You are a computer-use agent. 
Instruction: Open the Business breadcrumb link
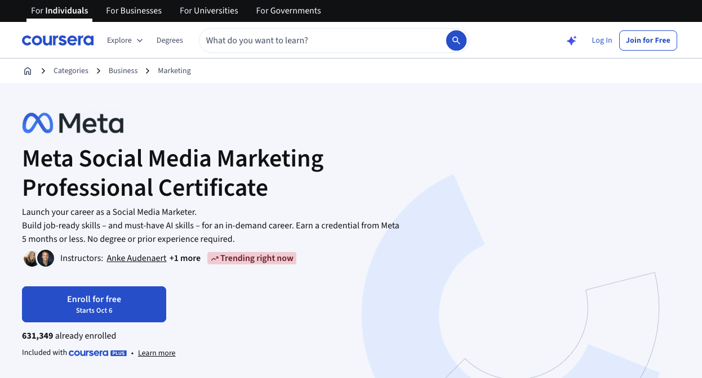coord(123,71)
